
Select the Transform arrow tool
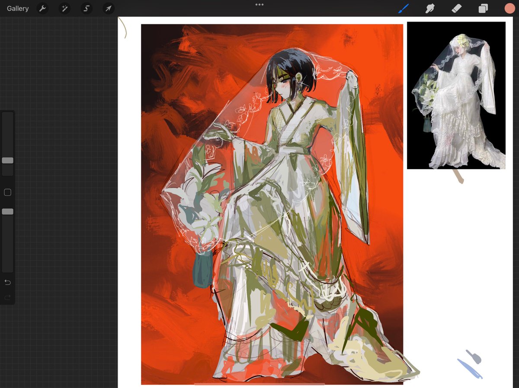[109, 8]
